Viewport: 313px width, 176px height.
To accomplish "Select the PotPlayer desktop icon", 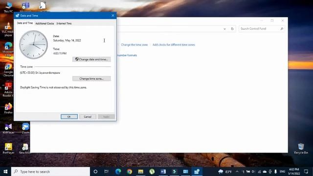I will click(8, 149).
